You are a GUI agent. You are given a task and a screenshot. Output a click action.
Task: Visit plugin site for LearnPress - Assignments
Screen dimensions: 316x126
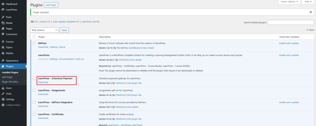pos(134,95)
